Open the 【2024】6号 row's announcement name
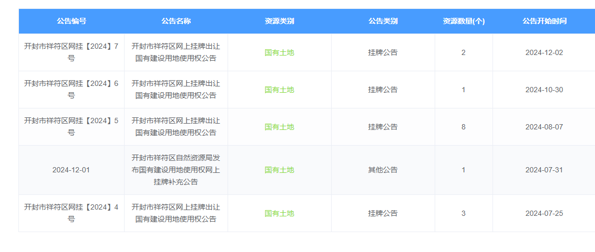This screenshot has width=595, height=252. 176,90
